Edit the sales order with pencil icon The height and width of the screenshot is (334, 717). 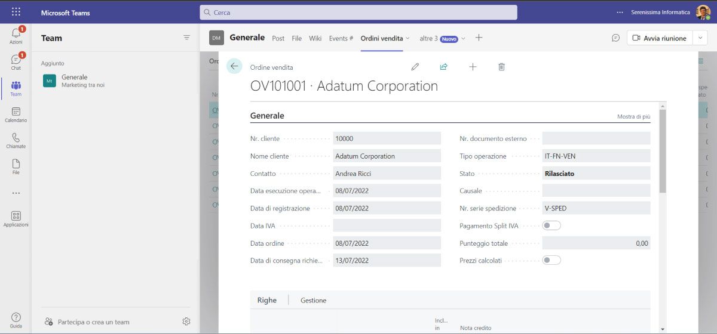tap(415, 67)
